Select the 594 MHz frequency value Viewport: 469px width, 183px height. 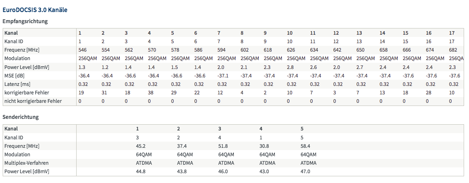pyautogui.click(x=222, y=50)
